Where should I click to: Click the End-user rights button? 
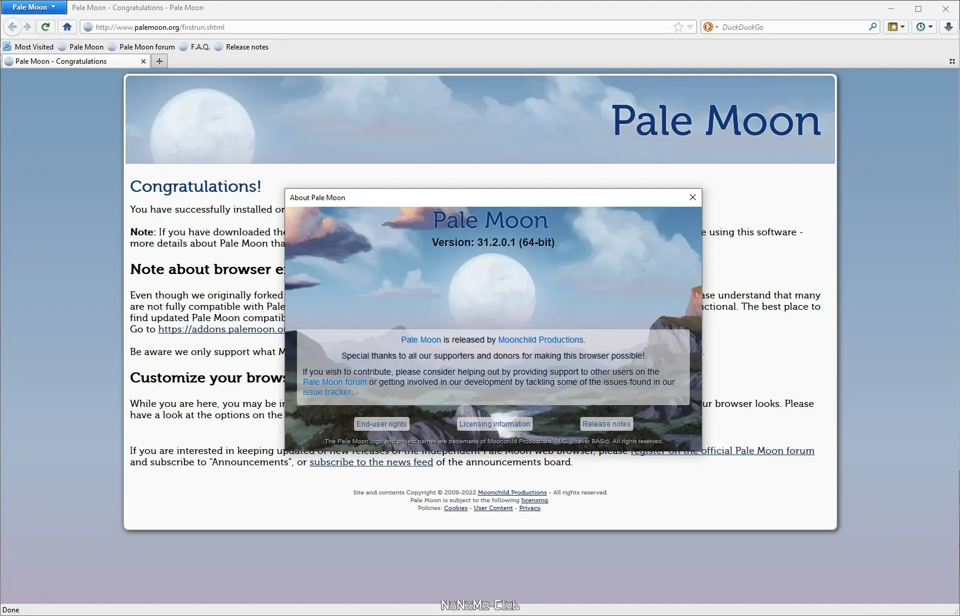(x=382, y=424)
